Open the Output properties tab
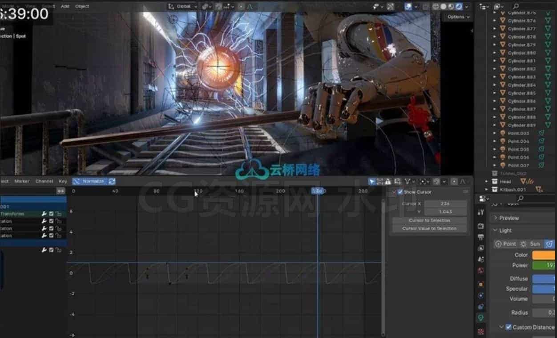 pyautogui.click(x=480, y=237)
